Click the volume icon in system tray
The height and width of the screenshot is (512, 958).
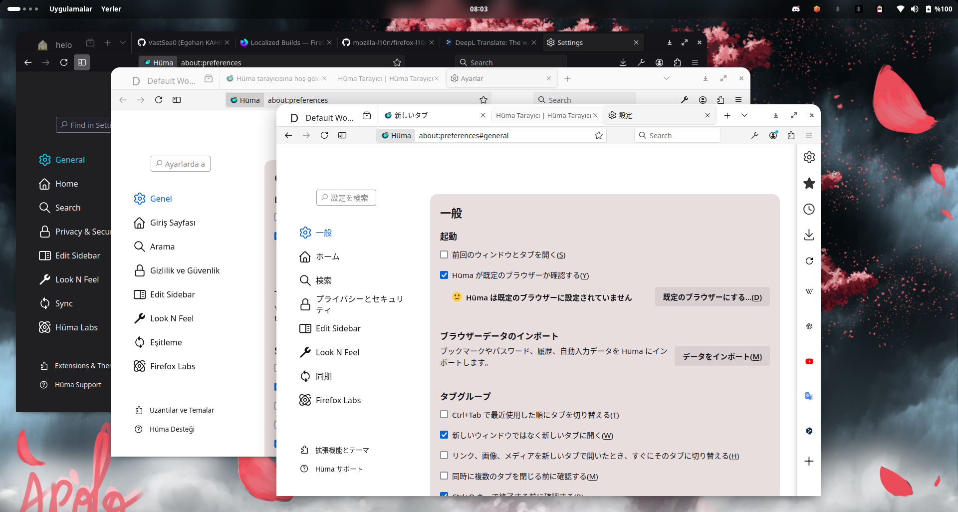point(914,9)
